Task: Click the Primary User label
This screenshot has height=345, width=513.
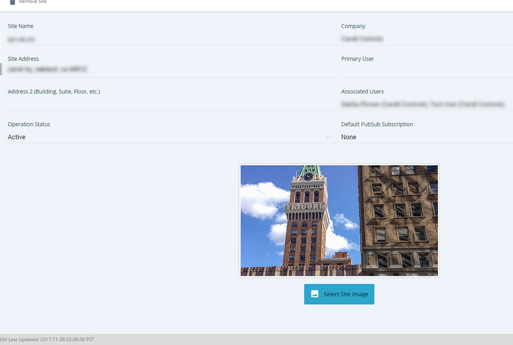Action: coord(358,59)
